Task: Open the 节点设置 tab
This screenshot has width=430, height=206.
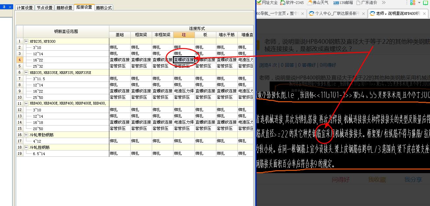Action: (44, 8)
